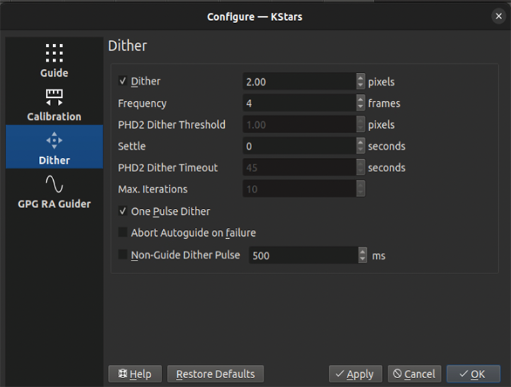
Task: Confirm settings with the OK button
Action: click(x=473, y=374)
